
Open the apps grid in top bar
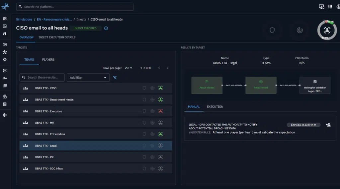point(330,7)
